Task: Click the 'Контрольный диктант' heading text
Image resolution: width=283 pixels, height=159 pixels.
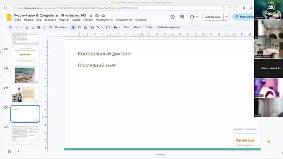Action: tap(104, 54)
